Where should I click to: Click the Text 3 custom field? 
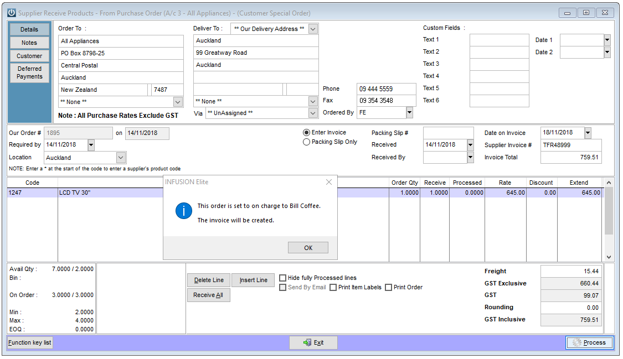click(x=500, y=64)
